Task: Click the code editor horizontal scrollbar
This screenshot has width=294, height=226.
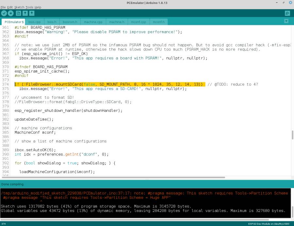Action: tap(113, 177)
